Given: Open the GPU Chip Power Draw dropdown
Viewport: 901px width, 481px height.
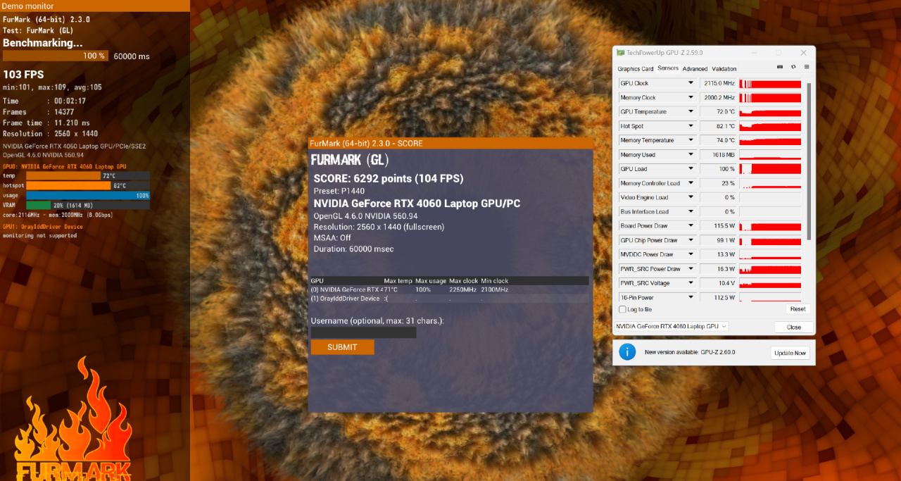Looking at the screenshot, I should 691,240.
